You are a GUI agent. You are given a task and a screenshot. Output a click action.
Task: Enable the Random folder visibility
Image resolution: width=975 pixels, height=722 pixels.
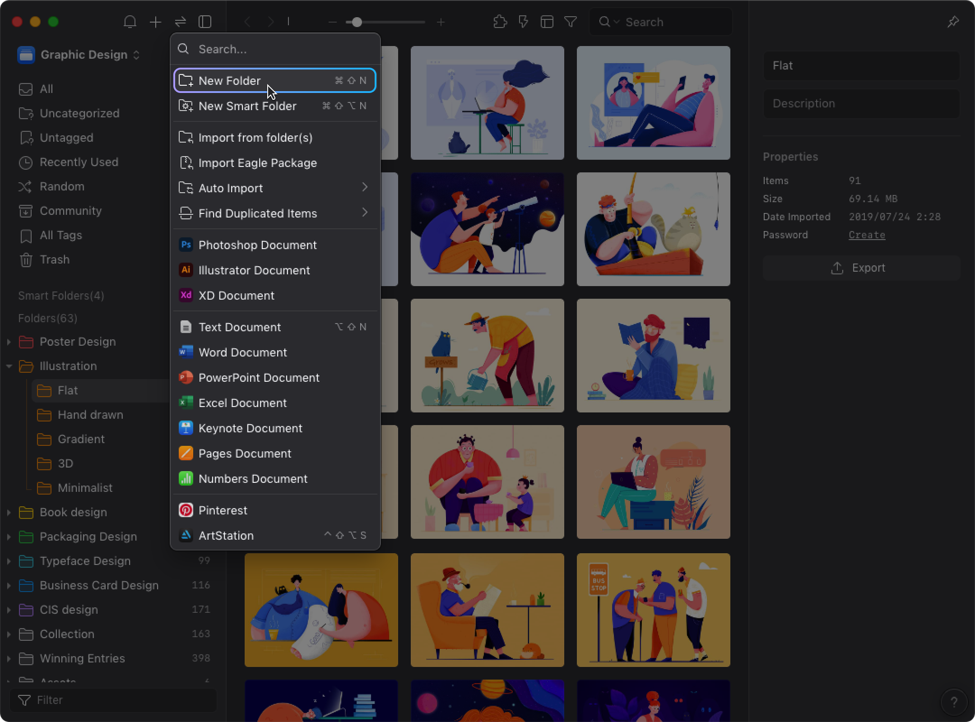point(60,186)
